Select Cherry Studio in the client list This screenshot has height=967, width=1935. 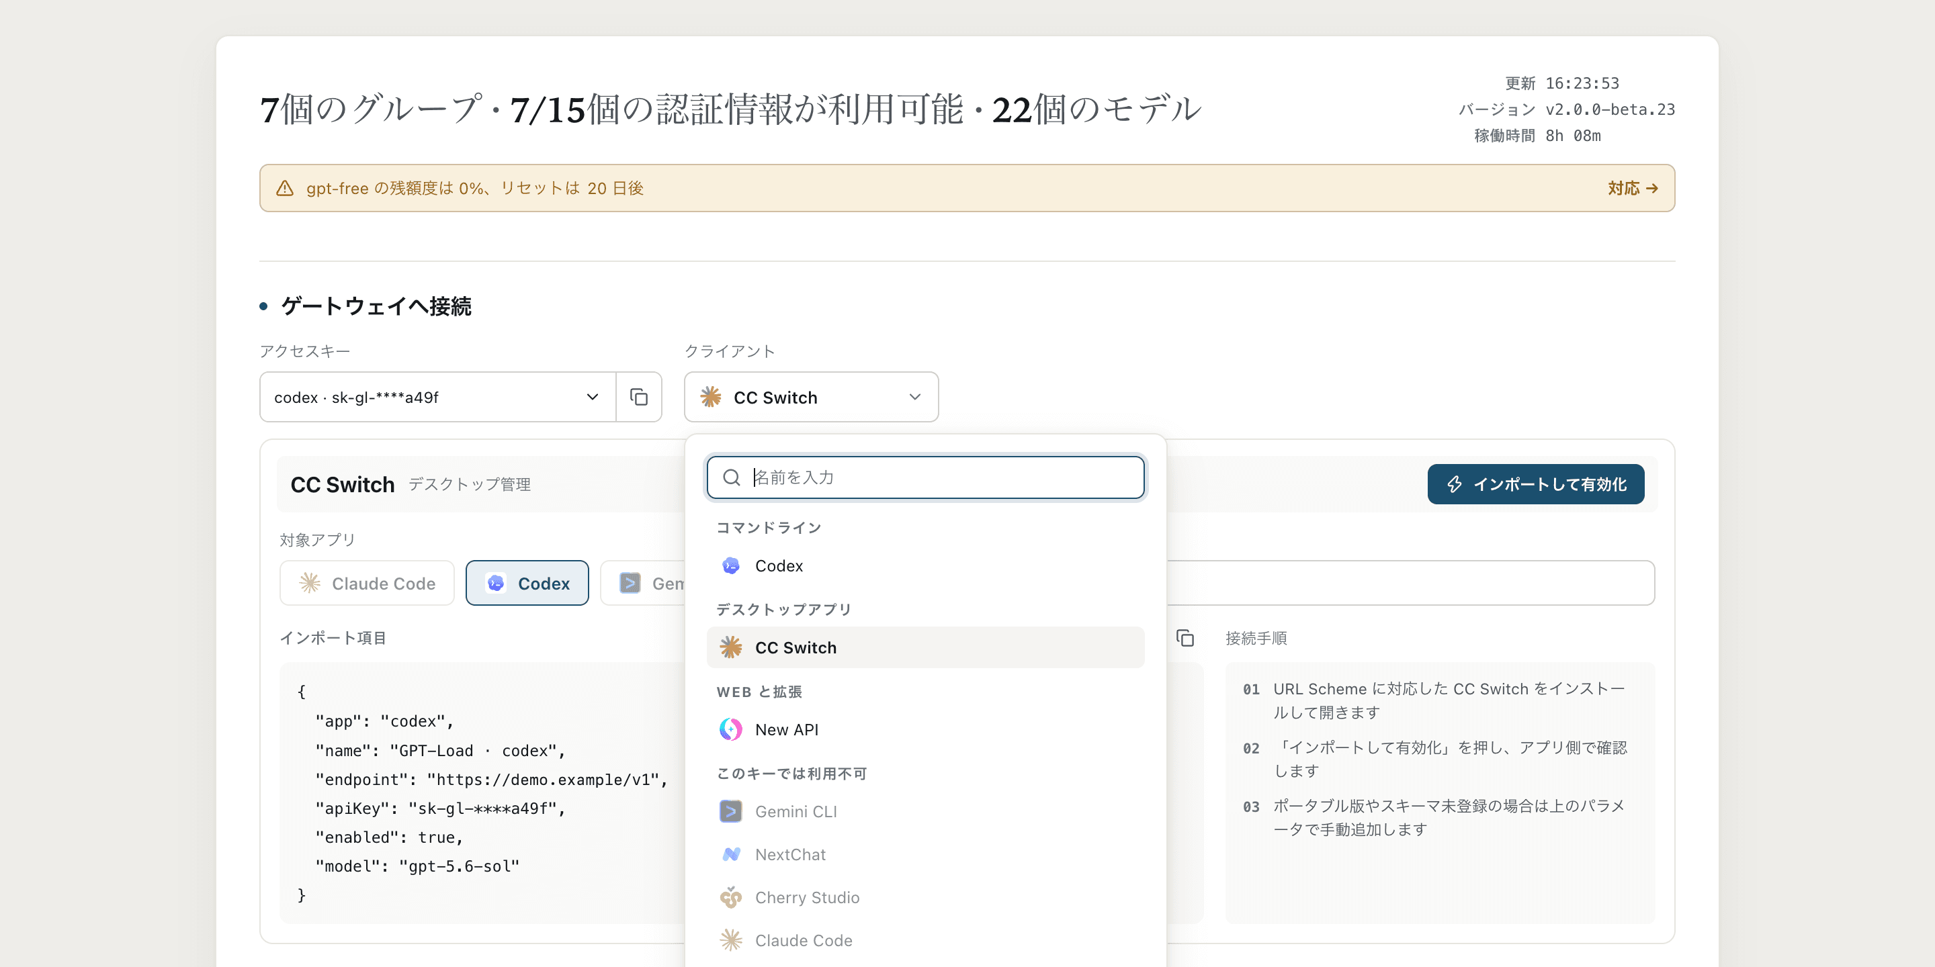(925, 898)
